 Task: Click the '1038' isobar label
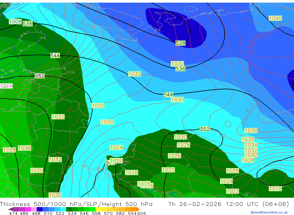click(251, 131)
